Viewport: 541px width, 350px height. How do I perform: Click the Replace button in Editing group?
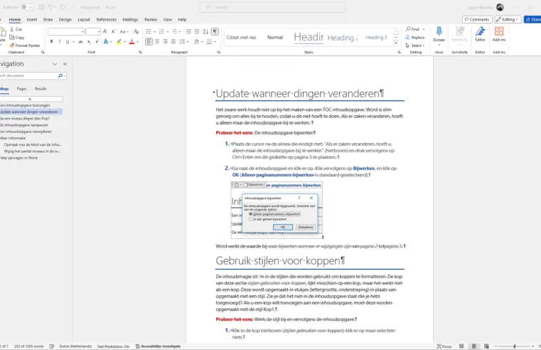click(415, 37)
